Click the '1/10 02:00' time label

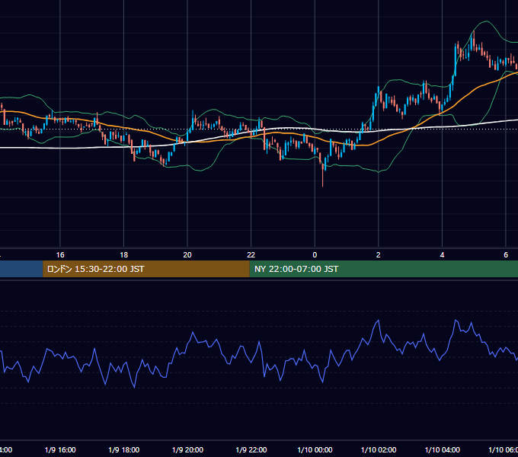(379, 449)
